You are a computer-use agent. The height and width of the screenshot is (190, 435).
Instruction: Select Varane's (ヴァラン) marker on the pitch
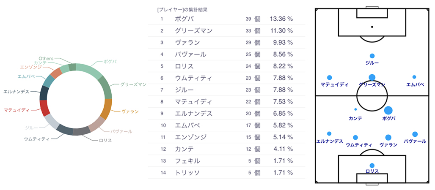388,137
